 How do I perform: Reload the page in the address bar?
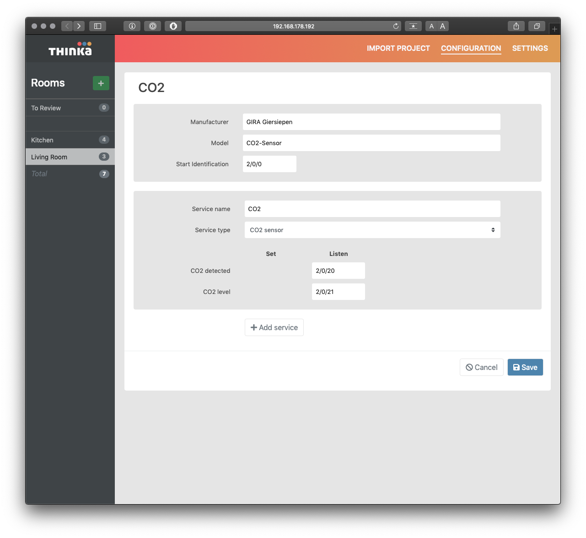tap(396, 26)
